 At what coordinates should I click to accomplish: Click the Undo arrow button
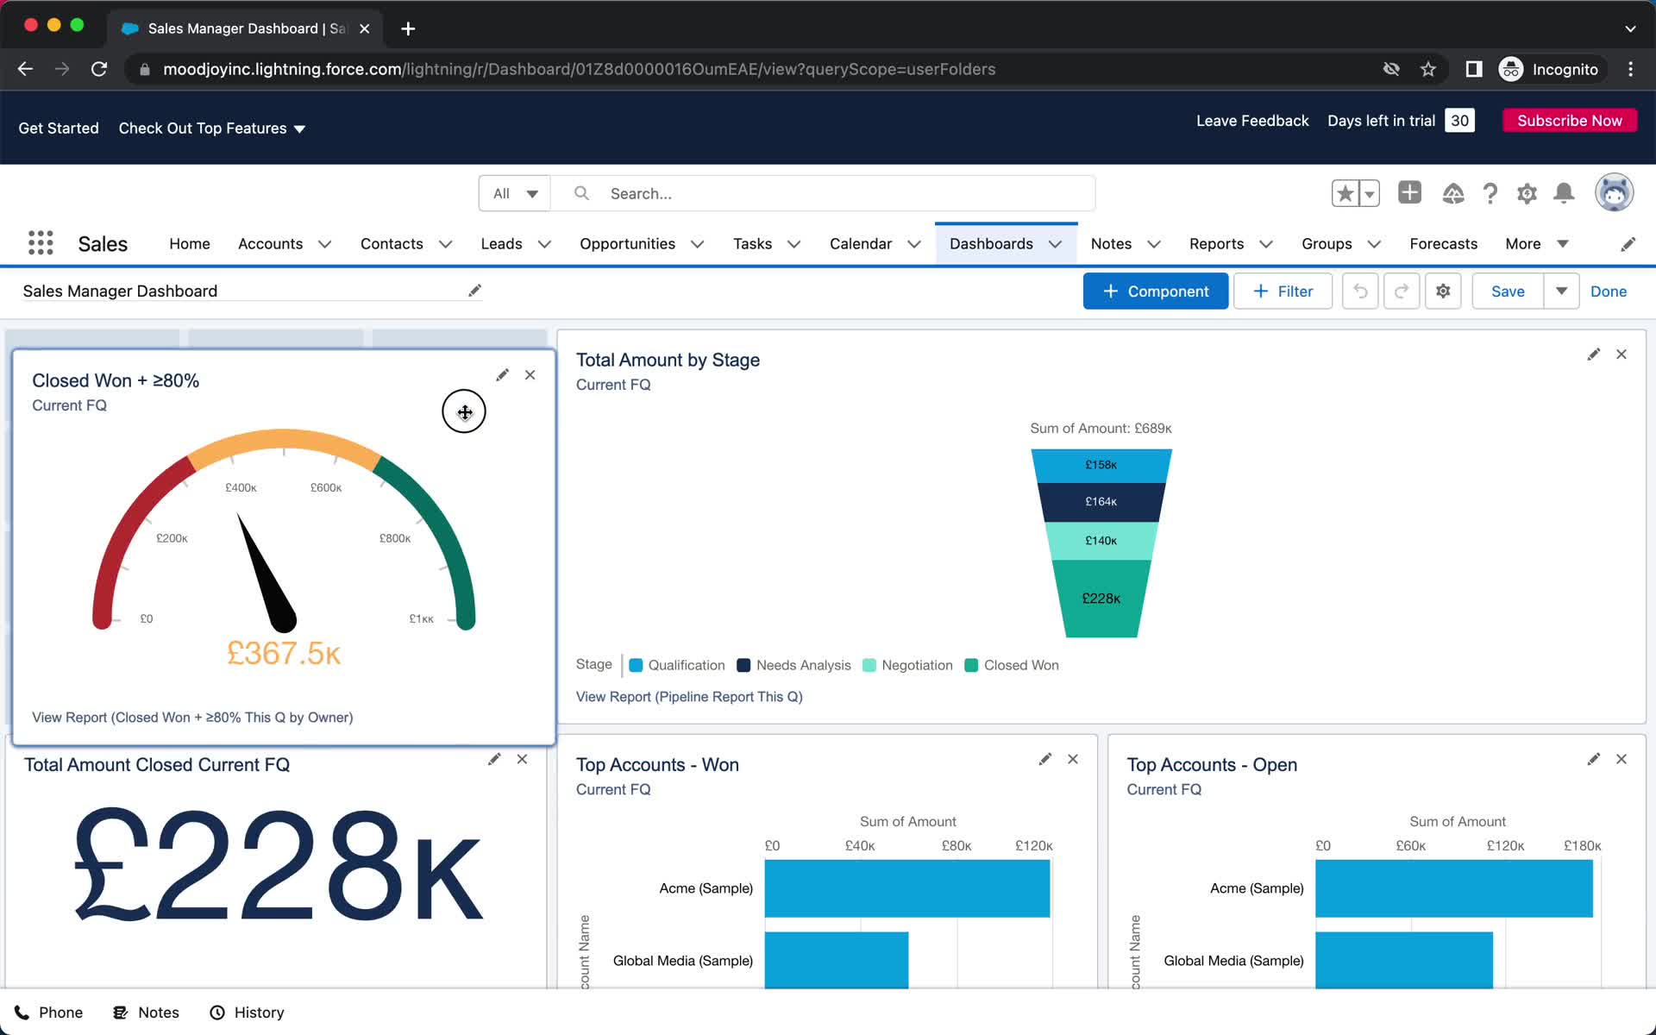point(1360,292)
